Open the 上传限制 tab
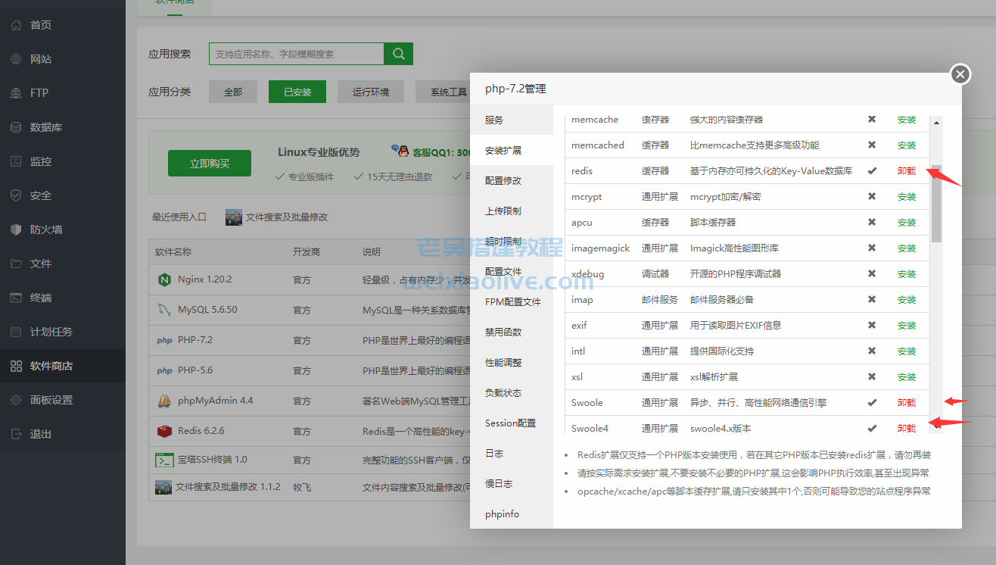Image resolution: width=996 pixels, height=565 pixels. [x=512, y=211]
